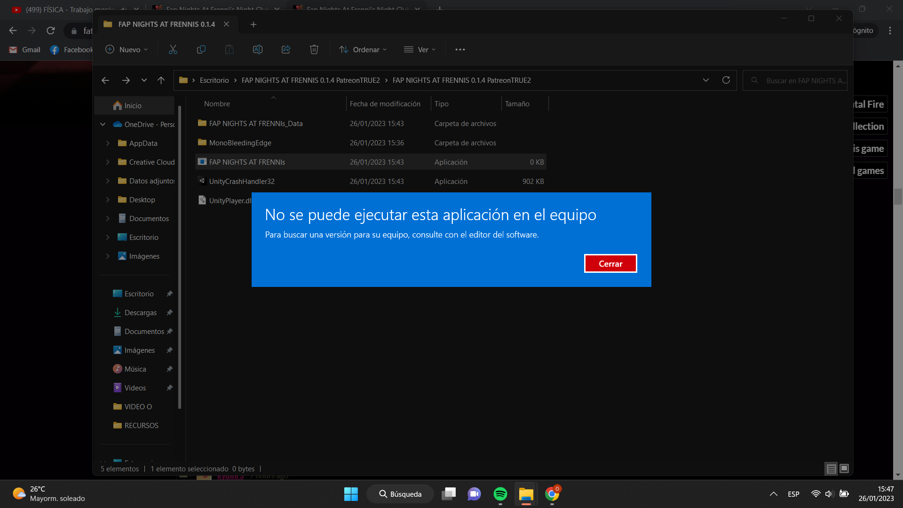The height and width of the screenshot is (508, 903).
Task: Click search box Buscar en FAP NIGHTS
Action: (x=795, y=80)
